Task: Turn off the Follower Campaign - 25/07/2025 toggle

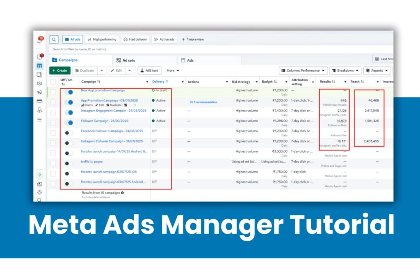Action: [x=68, y=122]
